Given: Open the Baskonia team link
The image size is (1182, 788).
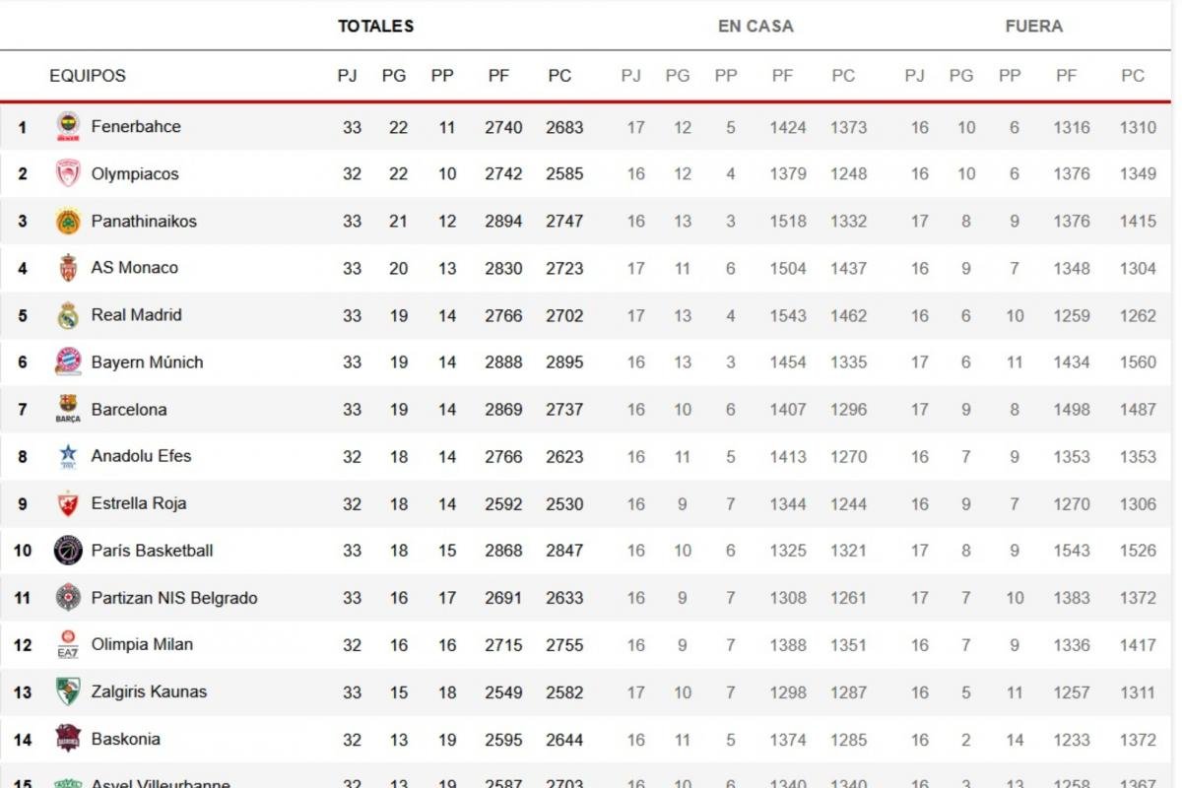Looking at the screenshot, I should pos(125,739).
